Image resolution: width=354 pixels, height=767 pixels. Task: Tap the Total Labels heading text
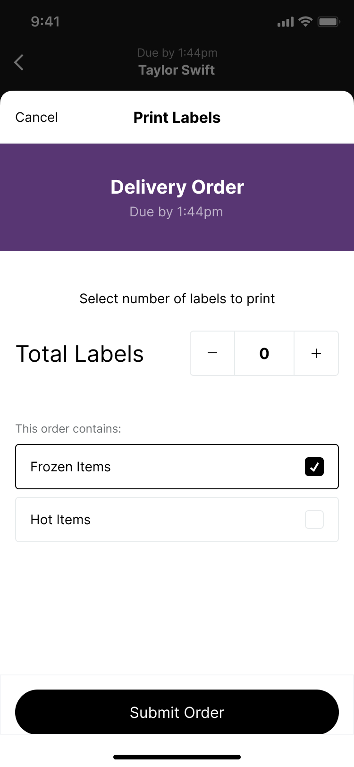click(x=80, y=354)
